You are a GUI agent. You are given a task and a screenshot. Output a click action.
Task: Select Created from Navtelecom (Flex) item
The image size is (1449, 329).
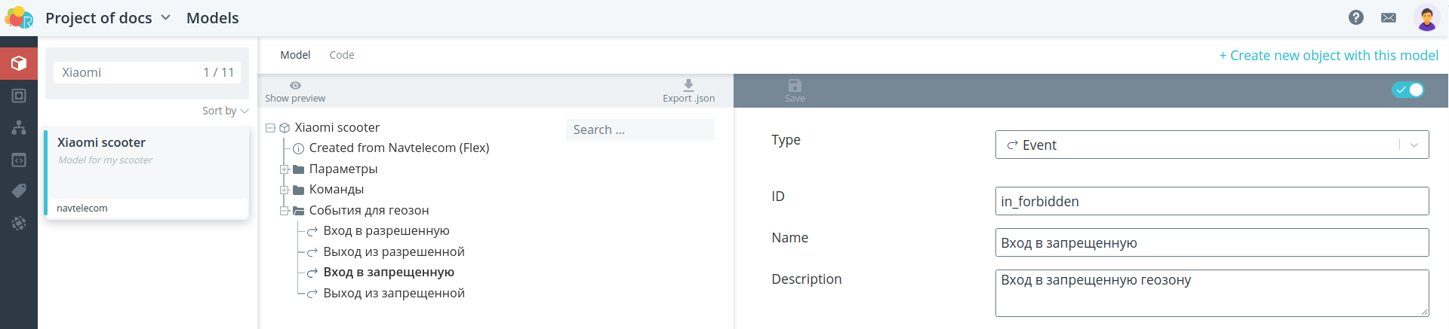pos(399,148)
